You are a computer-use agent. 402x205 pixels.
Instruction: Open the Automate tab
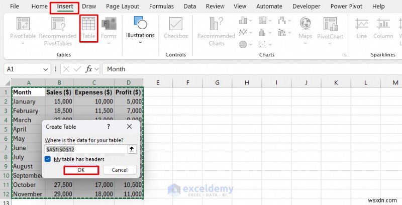[x=270, y=7]
